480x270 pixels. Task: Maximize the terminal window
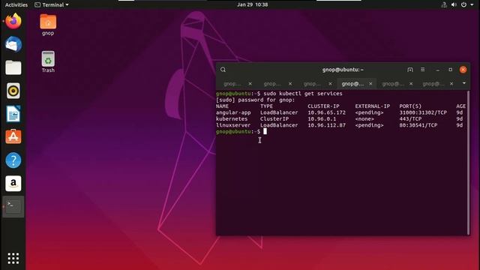[450, 70]
